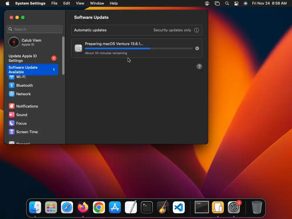Open Sound settings in sidebar
Screen dimensions: 292x219
(18, 115)
